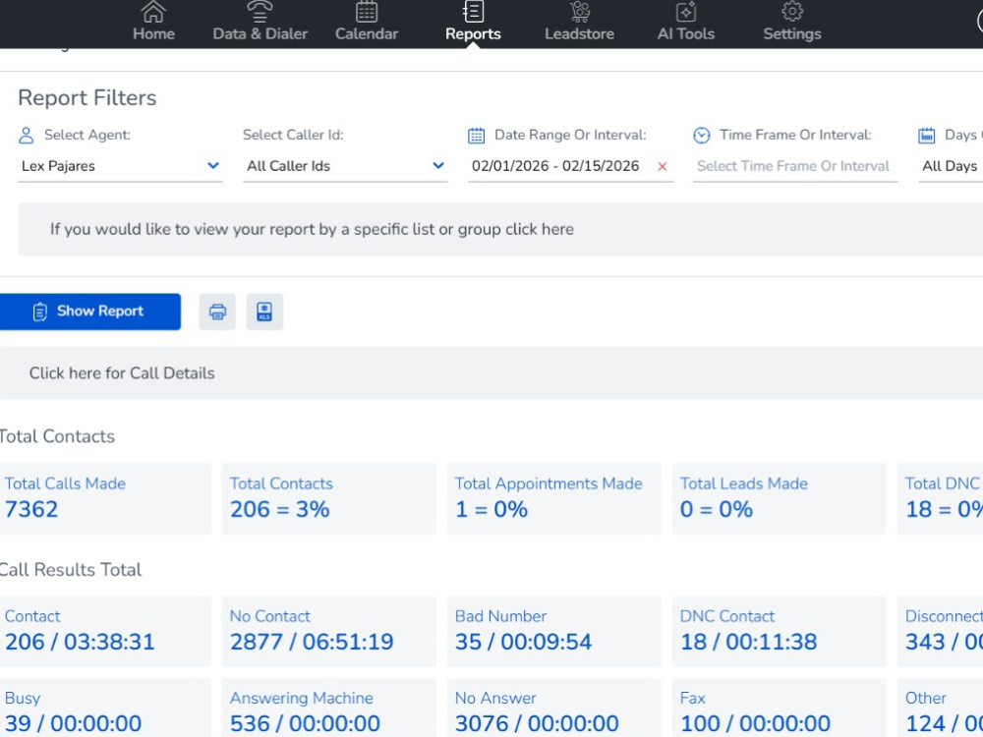Click the Answering Machine 536 card

coord(329,708)
